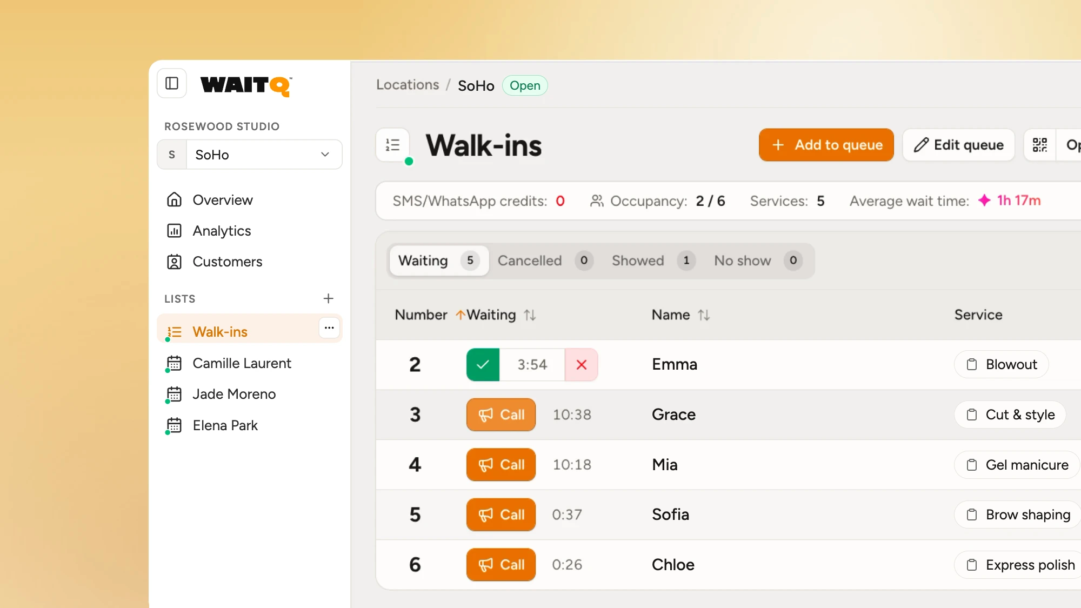
Task: Sort by Waiting column arrows
Action: pos(530,315)
